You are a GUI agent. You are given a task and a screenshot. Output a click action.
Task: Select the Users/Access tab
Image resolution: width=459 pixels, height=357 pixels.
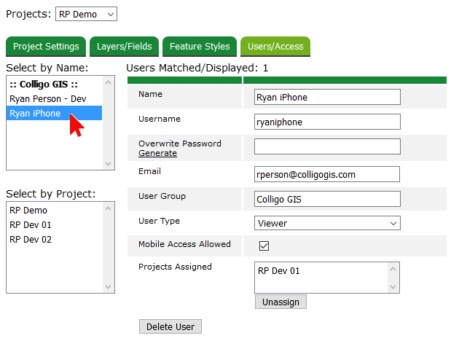click(275, 47)
